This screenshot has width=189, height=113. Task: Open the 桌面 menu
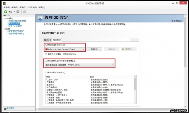tap(22, 7)
